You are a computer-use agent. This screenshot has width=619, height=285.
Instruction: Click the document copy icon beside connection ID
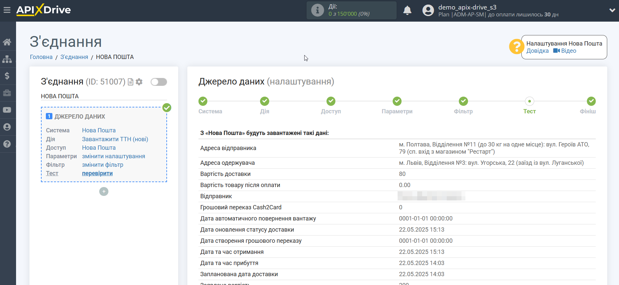click(x=130, y=82)
